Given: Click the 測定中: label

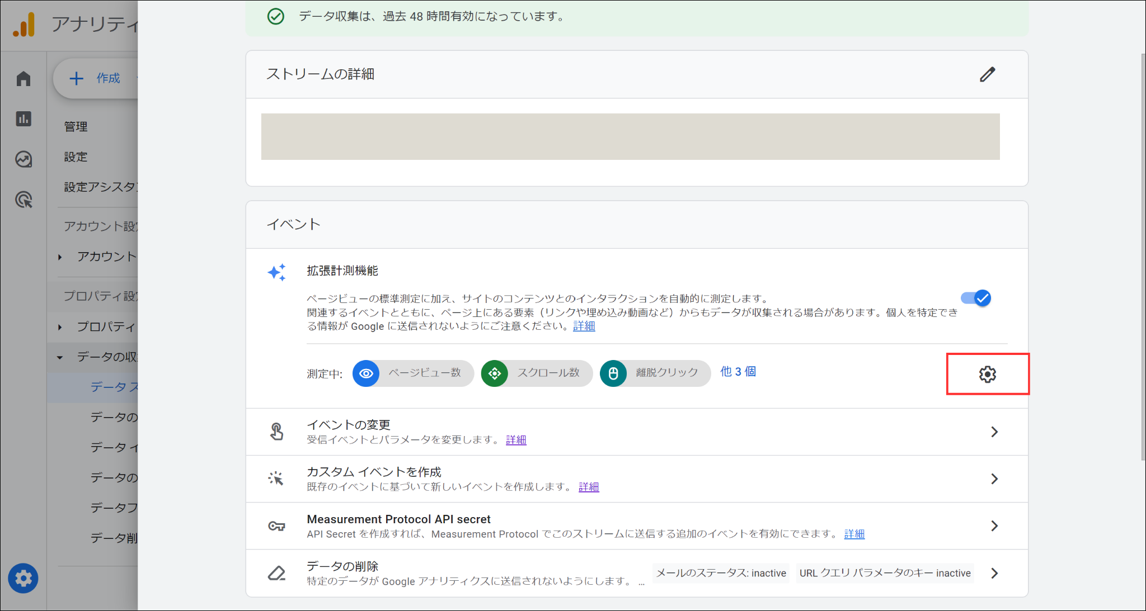Looking at the screenshot, I should tap(325, 374).
